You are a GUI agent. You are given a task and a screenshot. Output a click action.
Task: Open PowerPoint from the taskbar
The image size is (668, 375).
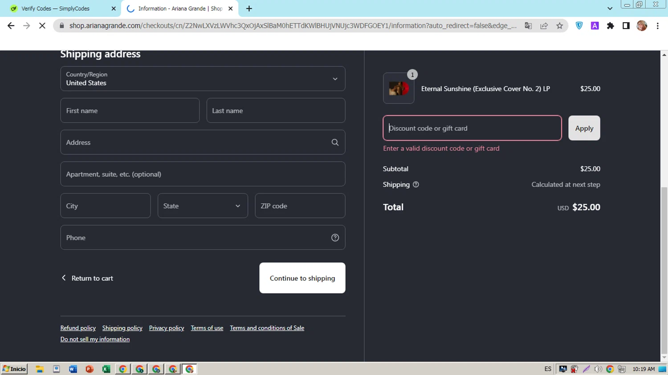pos(90,369)
